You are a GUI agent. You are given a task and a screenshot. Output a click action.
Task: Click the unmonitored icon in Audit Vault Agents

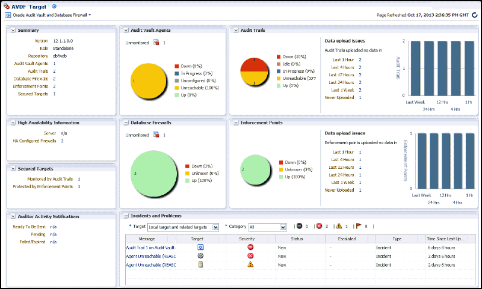click(156, 42)
